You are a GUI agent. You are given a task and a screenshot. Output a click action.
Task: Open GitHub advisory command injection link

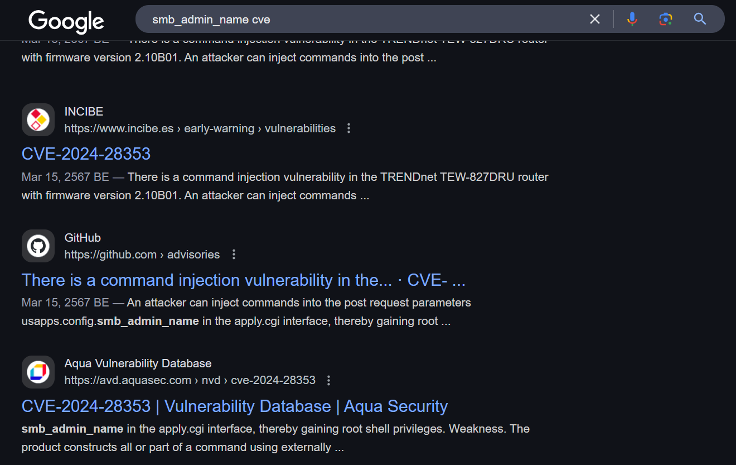244,280
